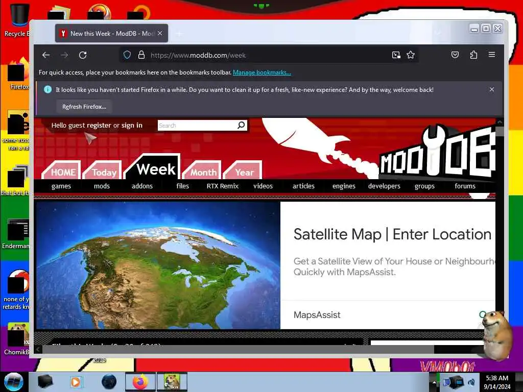Close the ModDB browser tab
The width and height of the screenshot is (523, 392).
point(160,33)
